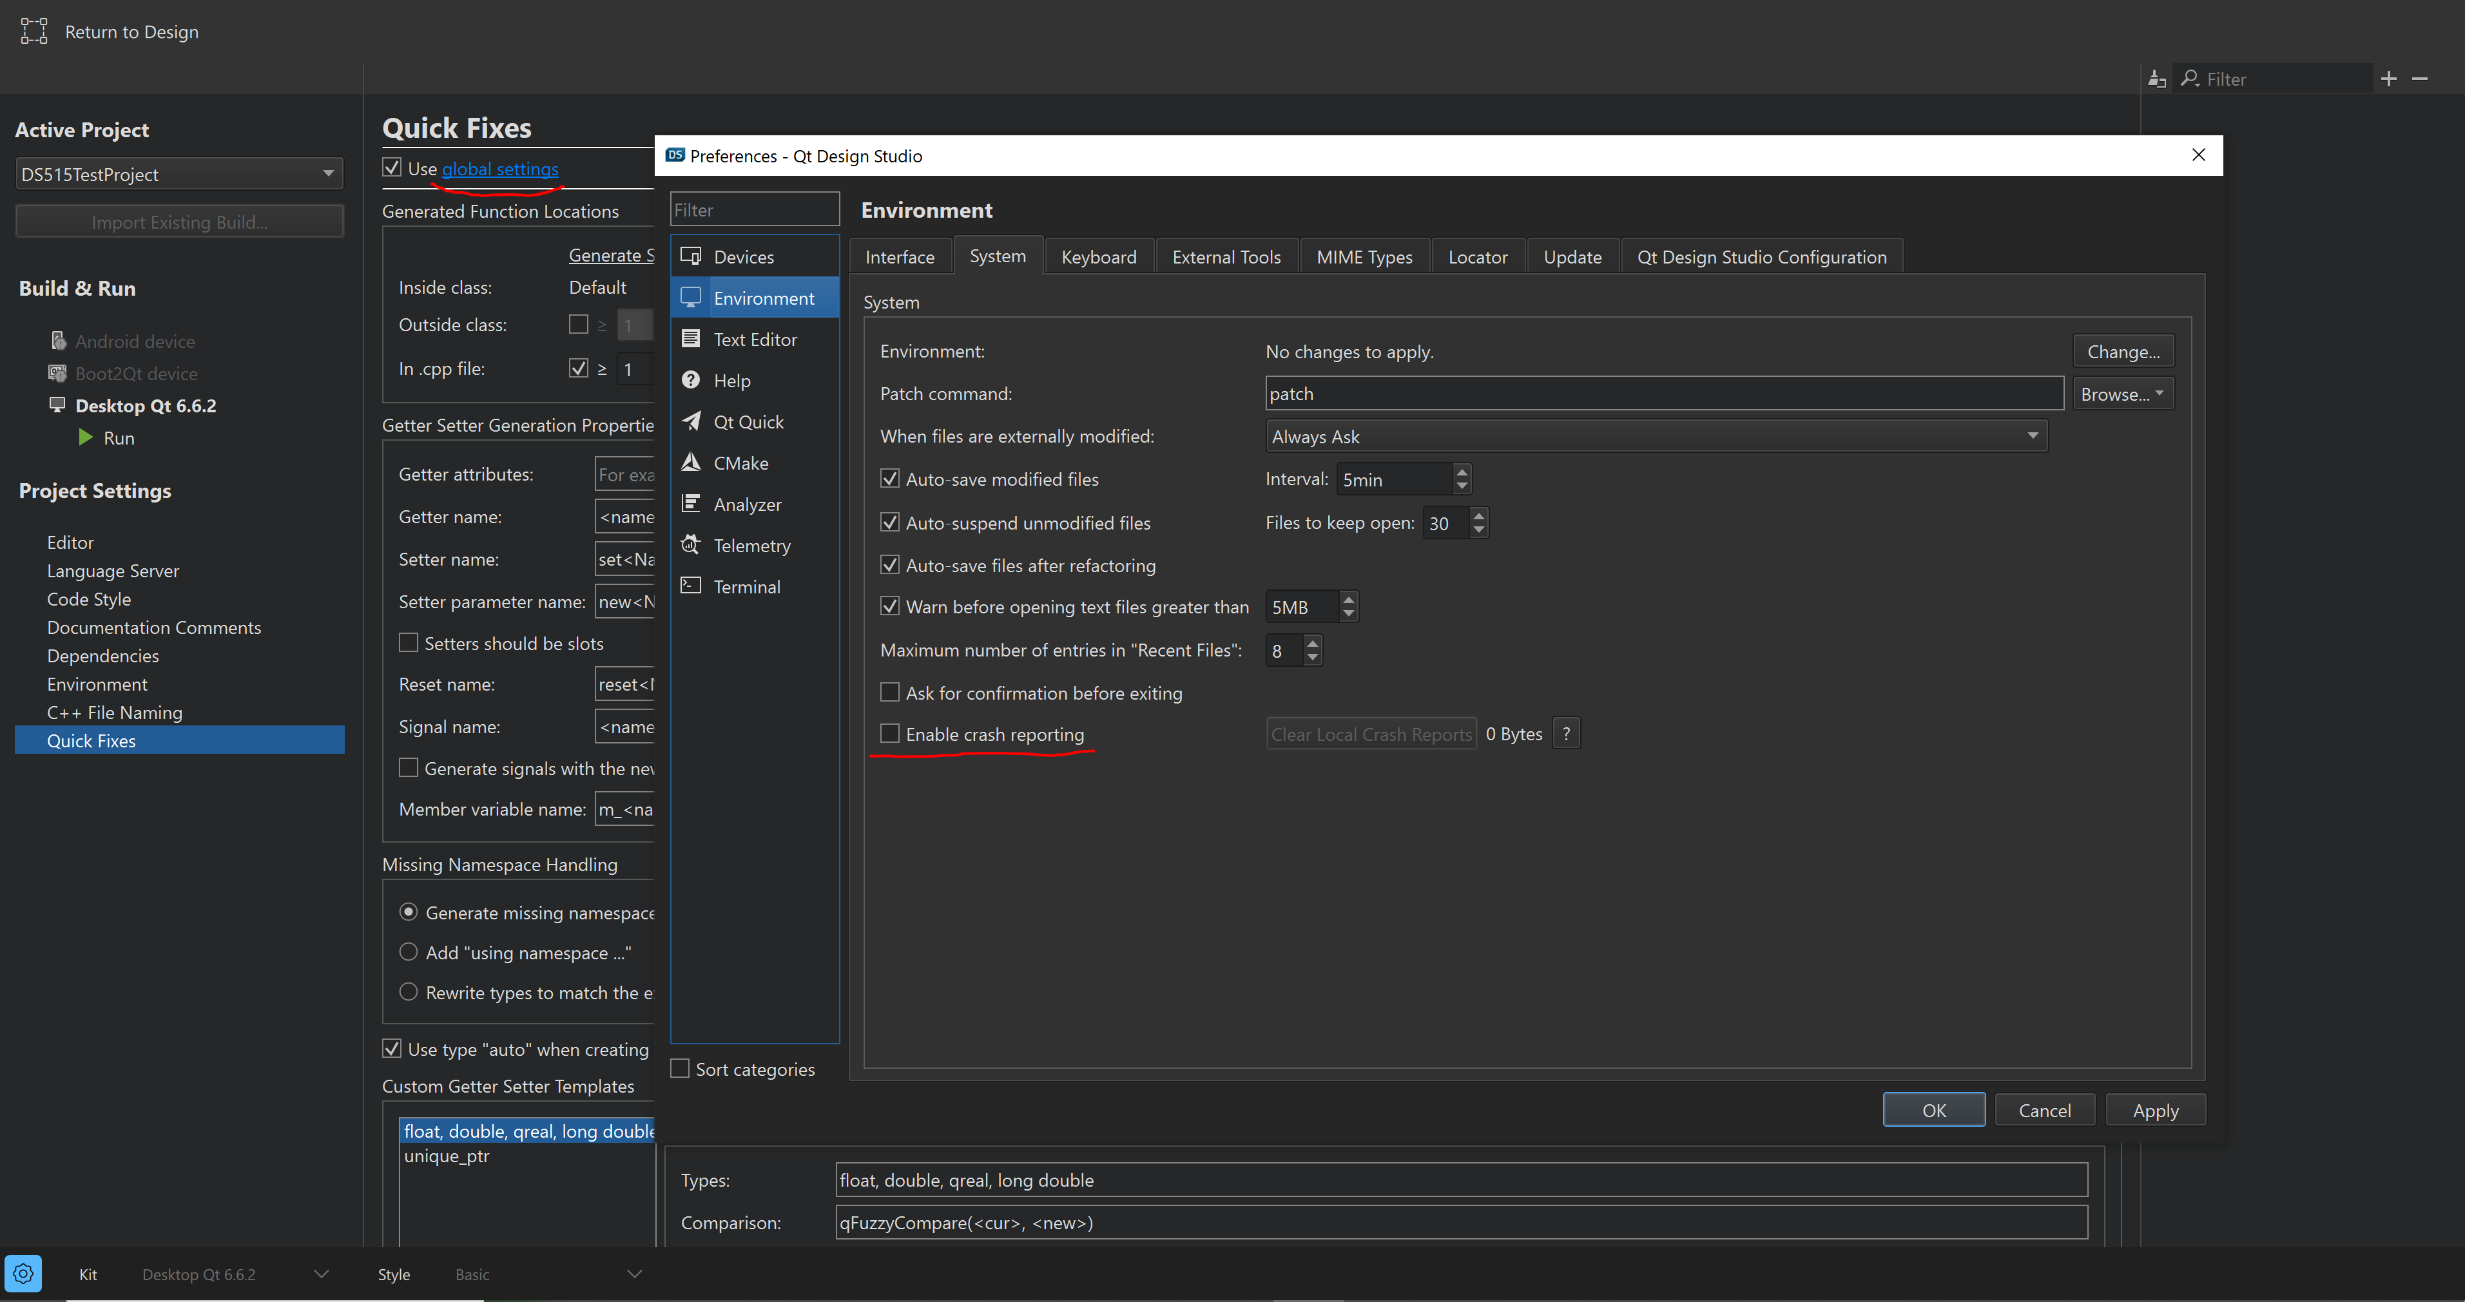
Task: Click the Return to Design icon
Action: (34, 32)
